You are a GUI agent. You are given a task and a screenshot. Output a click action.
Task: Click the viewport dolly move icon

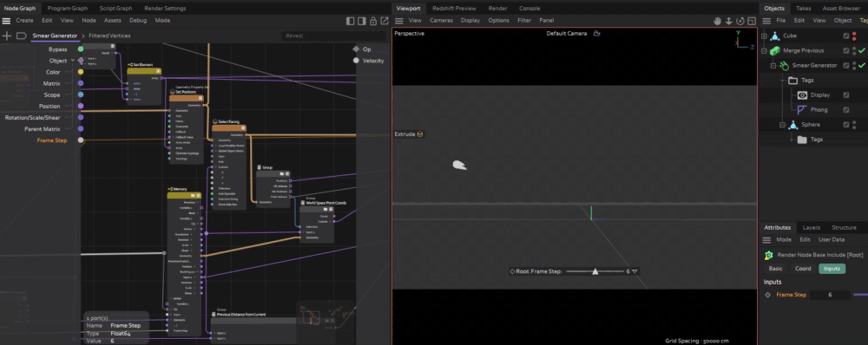click(729, 21)
